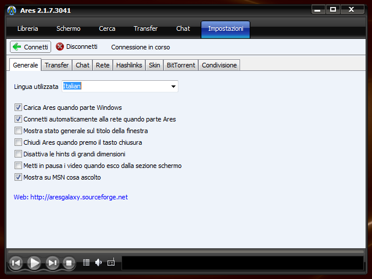Expand the Lingua utilizzata dropdown arrow
This screenshot has height=279, width=372.
[173, 87]
